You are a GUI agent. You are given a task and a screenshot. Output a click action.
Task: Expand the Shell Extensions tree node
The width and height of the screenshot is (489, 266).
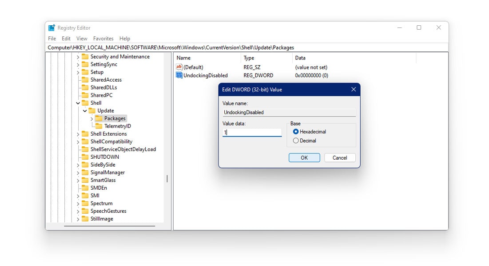(78, 134)
